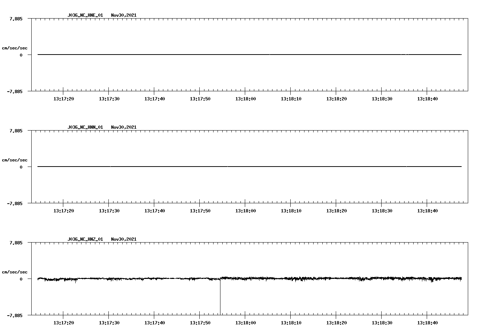This screenshot has height=336, width=494.
Task: Click the 13:17:50 time label under HNN plot
Action: coord(200,211)
